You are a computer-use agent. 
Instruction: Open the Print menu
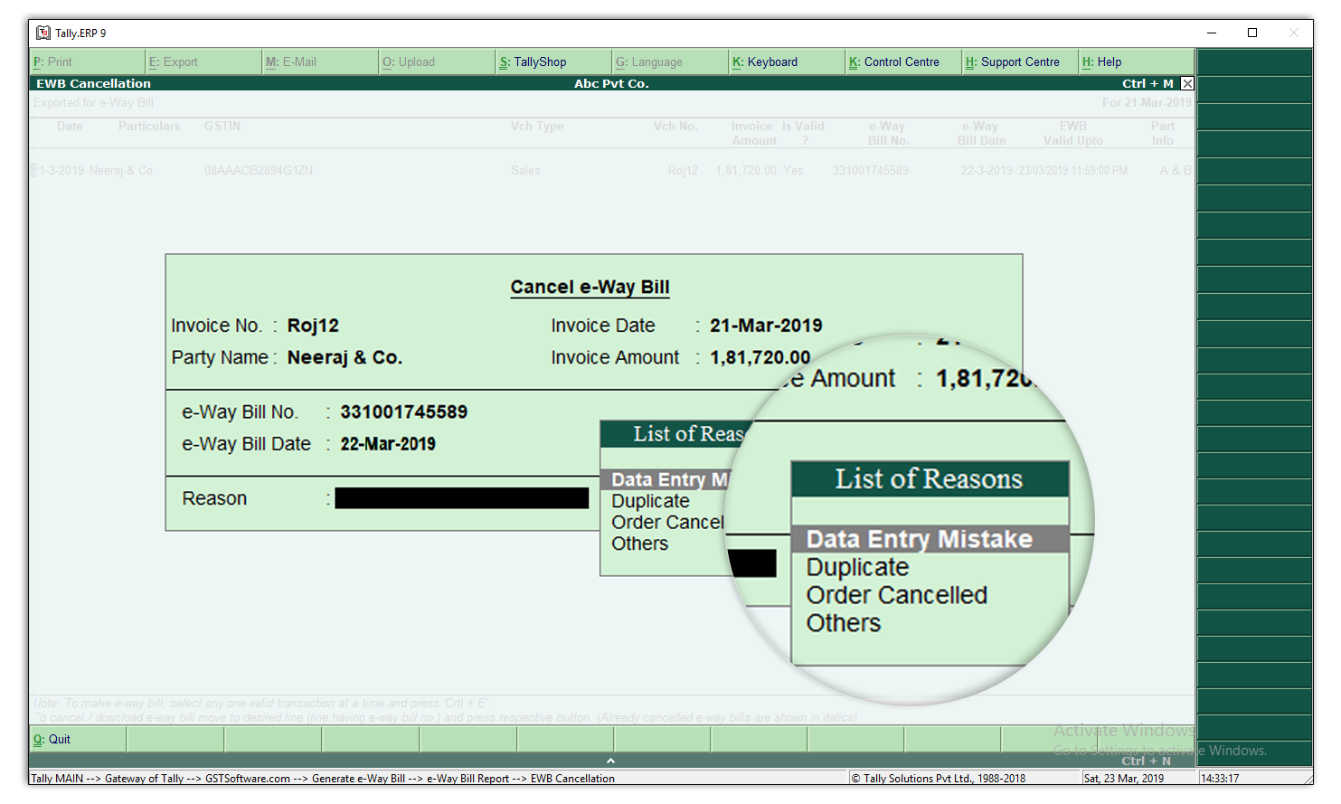87,61
